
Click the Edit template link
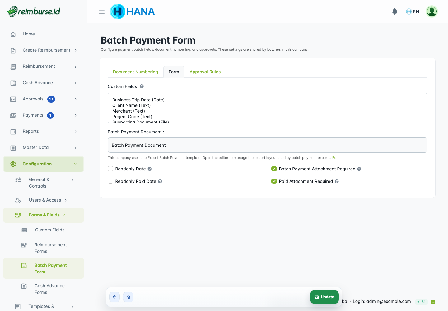[x=335, y=158]
